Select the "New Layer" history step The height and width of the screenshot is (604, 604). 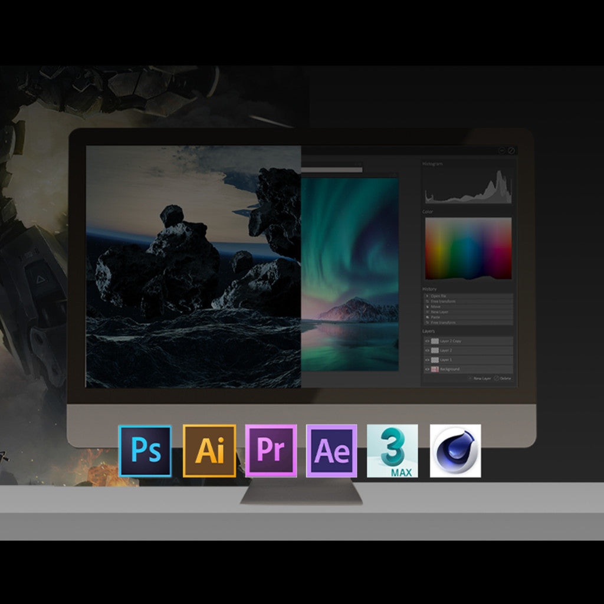[468, 312]
